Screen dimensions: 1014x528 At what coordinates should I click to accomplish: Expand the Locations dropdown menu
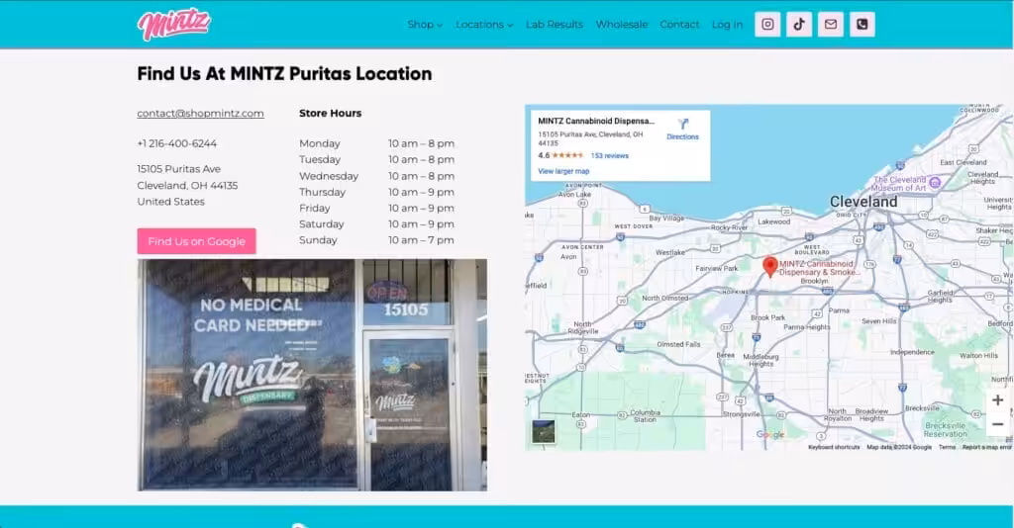click(484, 25)
